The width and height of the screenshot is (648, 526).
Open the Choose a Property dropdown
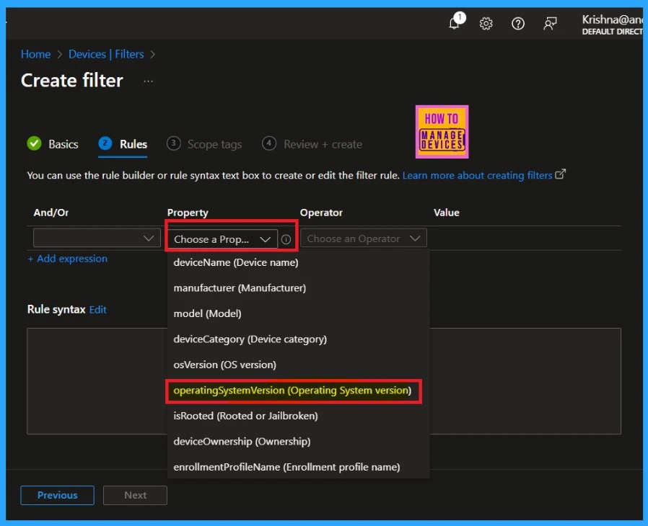click(222, 239)
